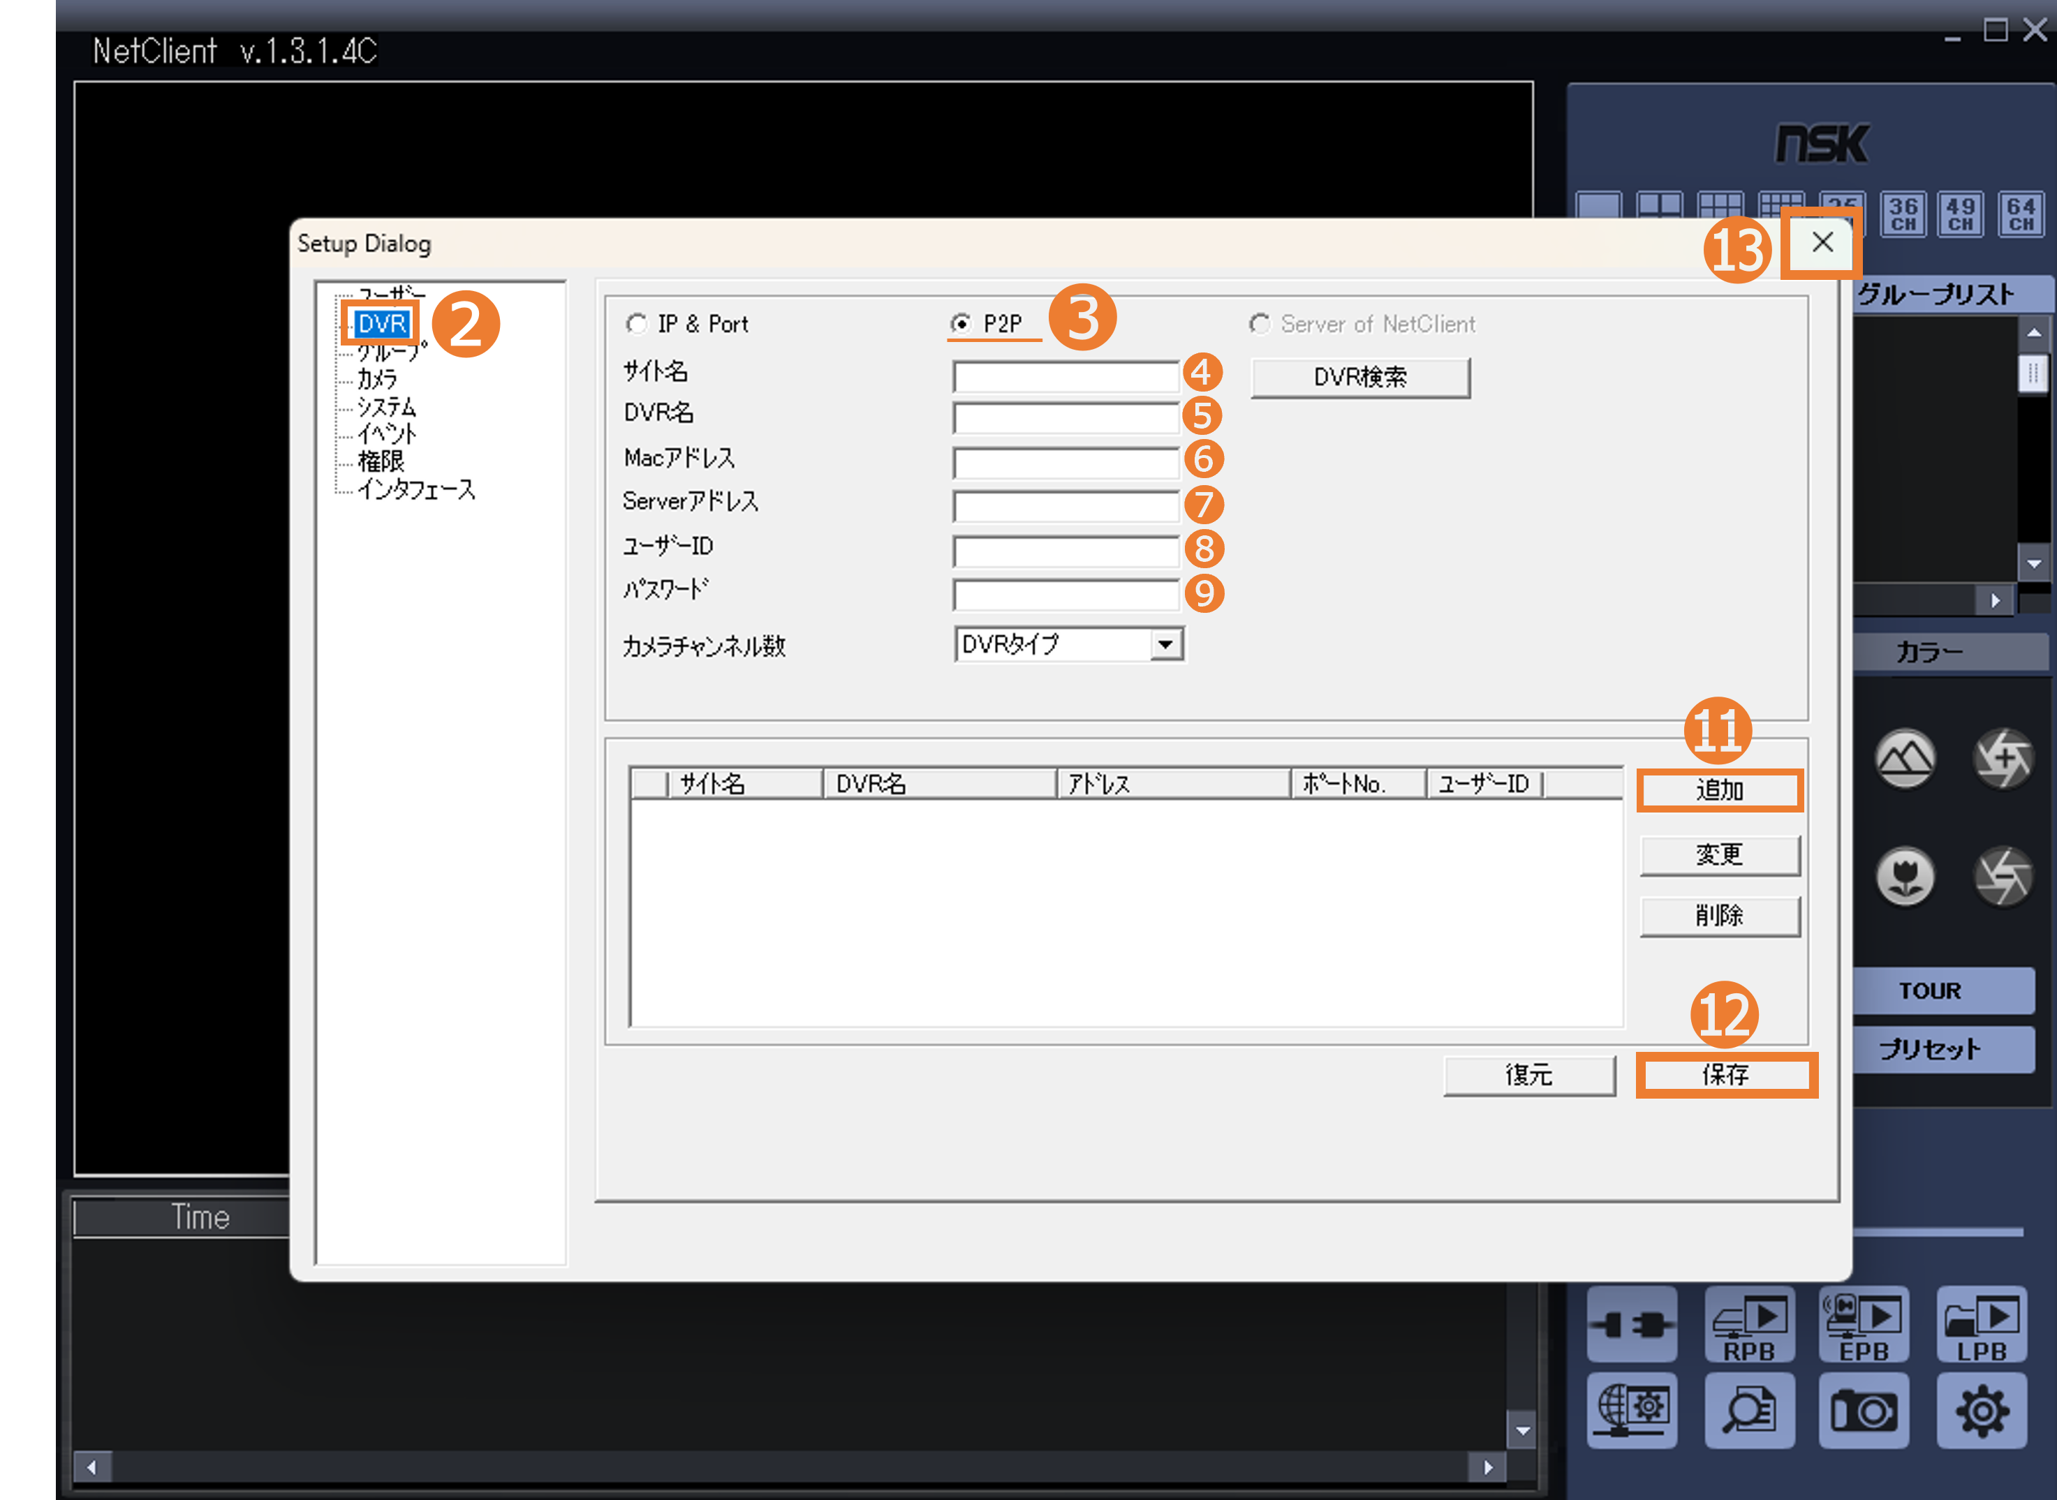Select カメラ in the setup tree

377,378
